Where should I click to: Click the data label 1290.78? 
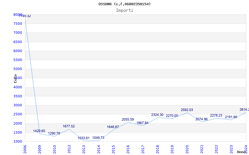(x=54, y=133)
